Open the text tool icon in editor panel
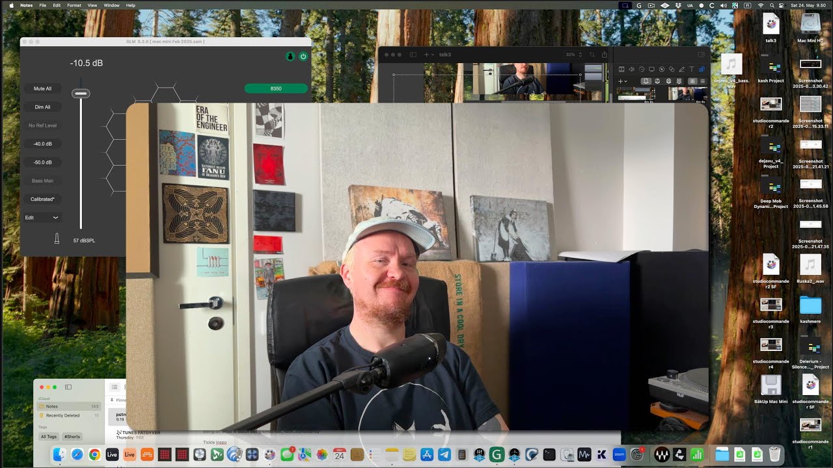833x468 pixels. 692,69
